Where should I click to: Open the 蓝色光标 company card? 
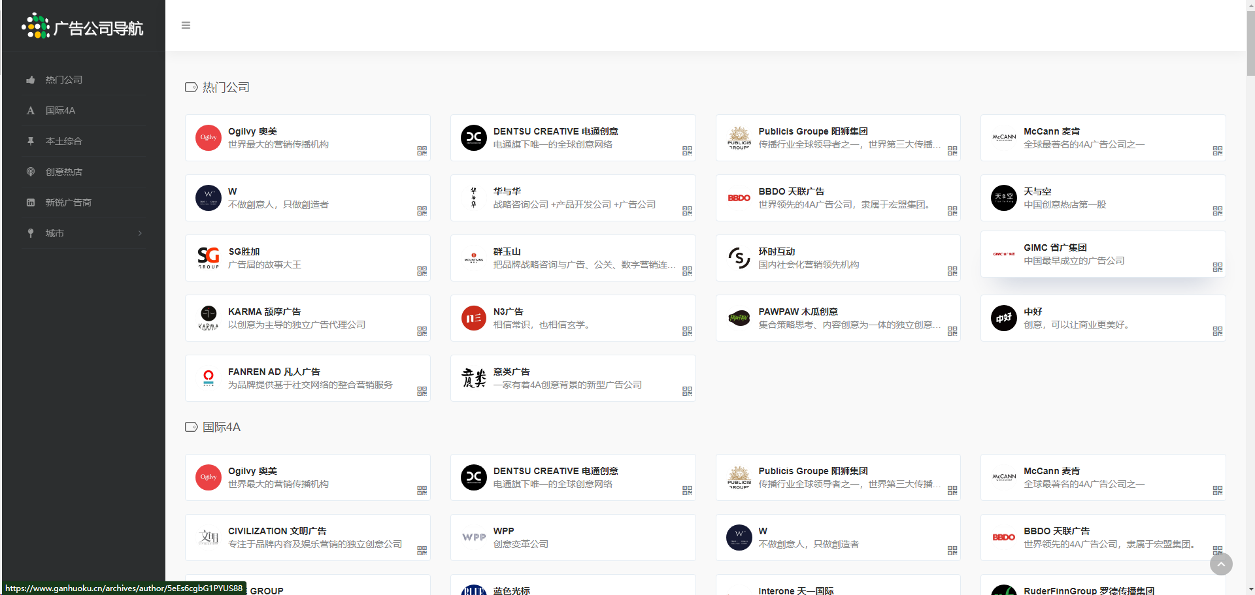pos(573,585)
